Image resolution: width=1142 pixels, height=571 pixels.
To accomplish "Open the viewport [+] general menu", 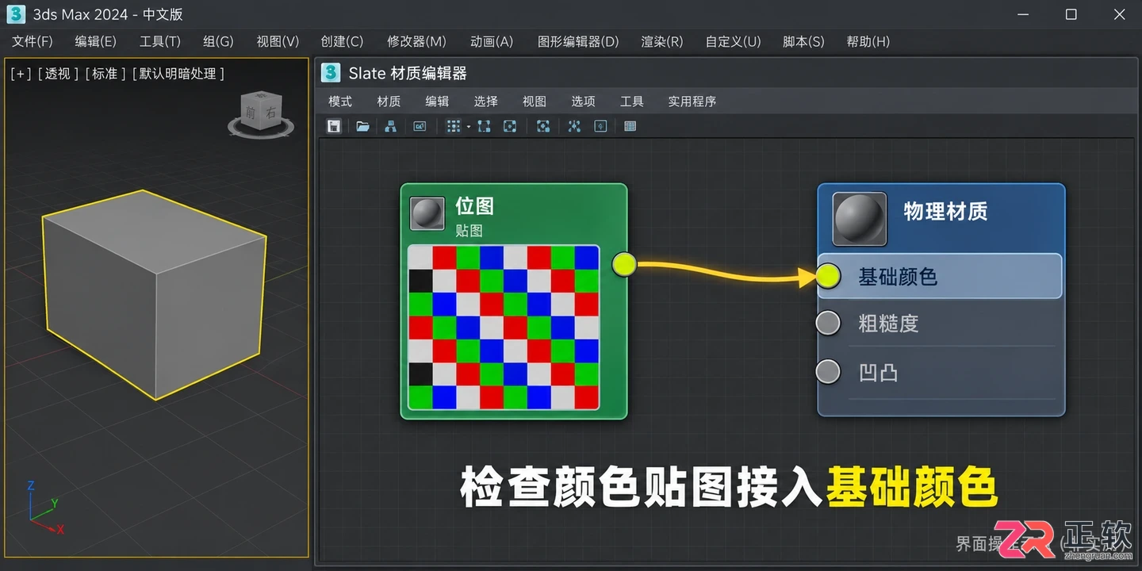I will (x=21, y=74).
